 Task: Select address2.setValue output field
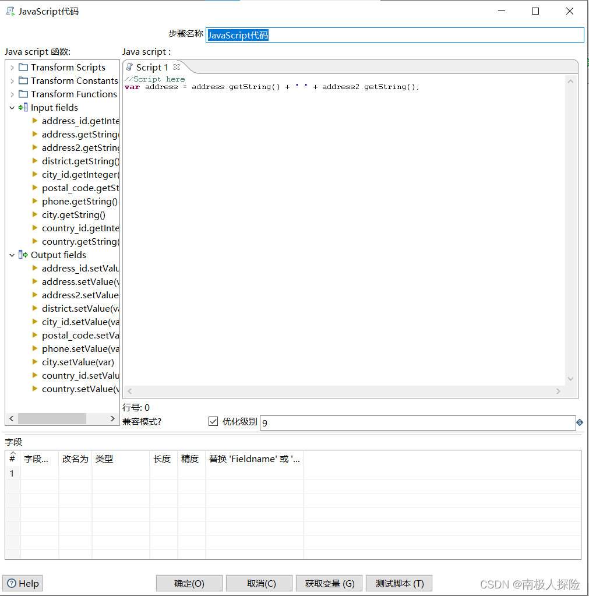pos(80,295)
